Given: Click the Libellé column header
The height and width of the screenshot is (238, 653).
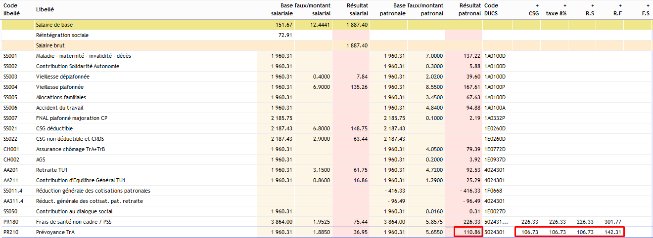Looking at the screenshot, I should click(45, 9).
